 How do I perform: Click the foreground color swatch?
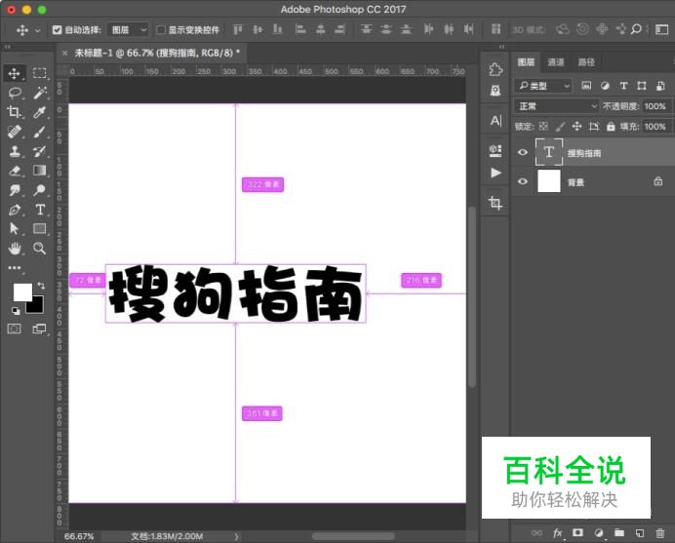[x=21, y=291]
